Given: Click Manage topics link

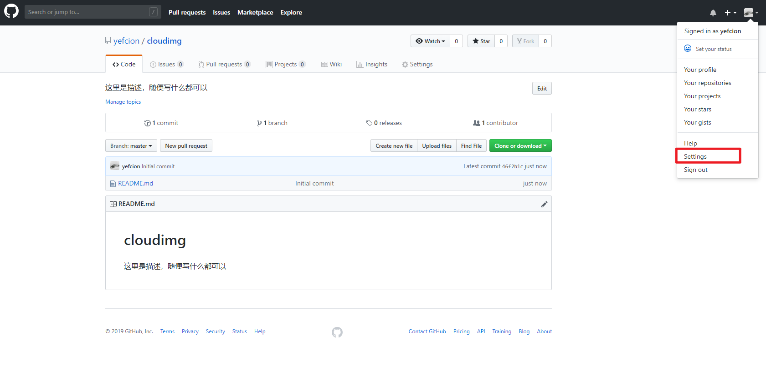Looking at the screenshot, I should click(x=123, y=102).
